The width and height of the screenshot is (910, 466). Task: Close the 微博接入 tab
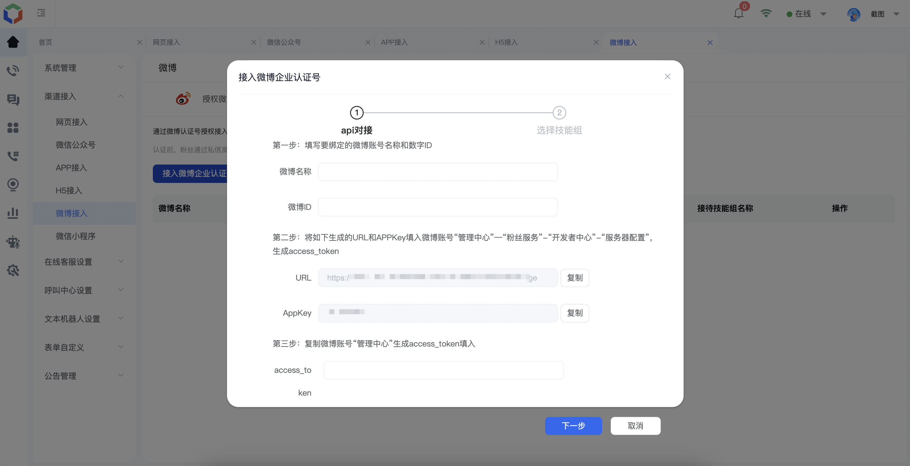point(710,43)
